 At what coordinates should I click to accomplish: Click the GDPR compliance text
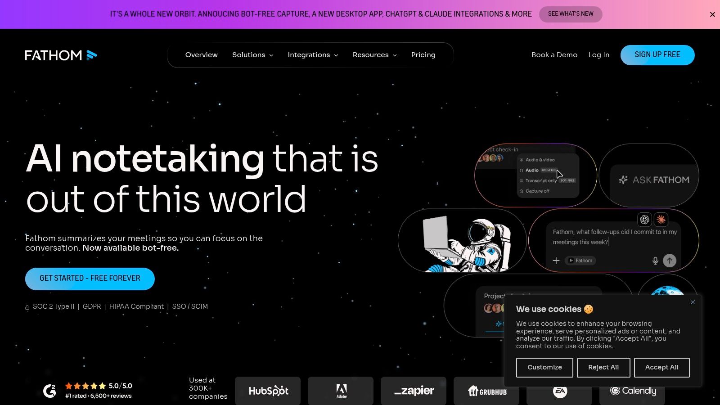coord(92,306)
